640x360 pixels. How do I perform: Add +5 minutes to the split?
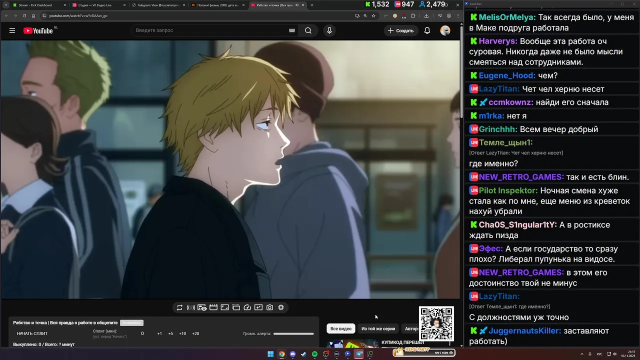[x=170, y=333]
